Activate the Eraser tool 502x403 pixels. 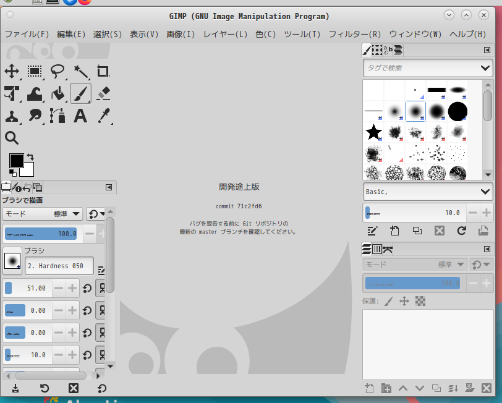103,93
